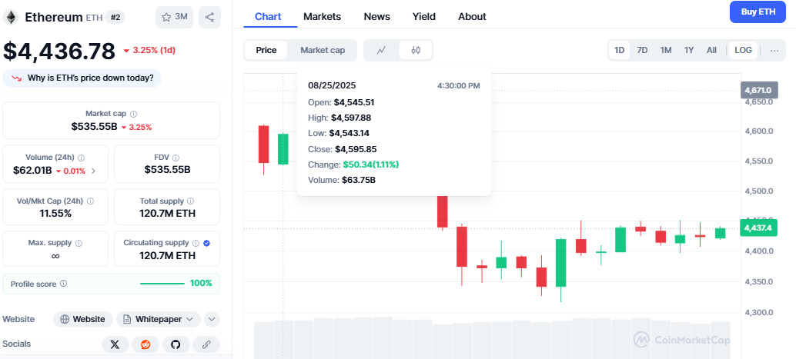Show the Volume (24h) info icon
Image resolution: width=796 pixels, height=359 pixels.
point(82,157)
